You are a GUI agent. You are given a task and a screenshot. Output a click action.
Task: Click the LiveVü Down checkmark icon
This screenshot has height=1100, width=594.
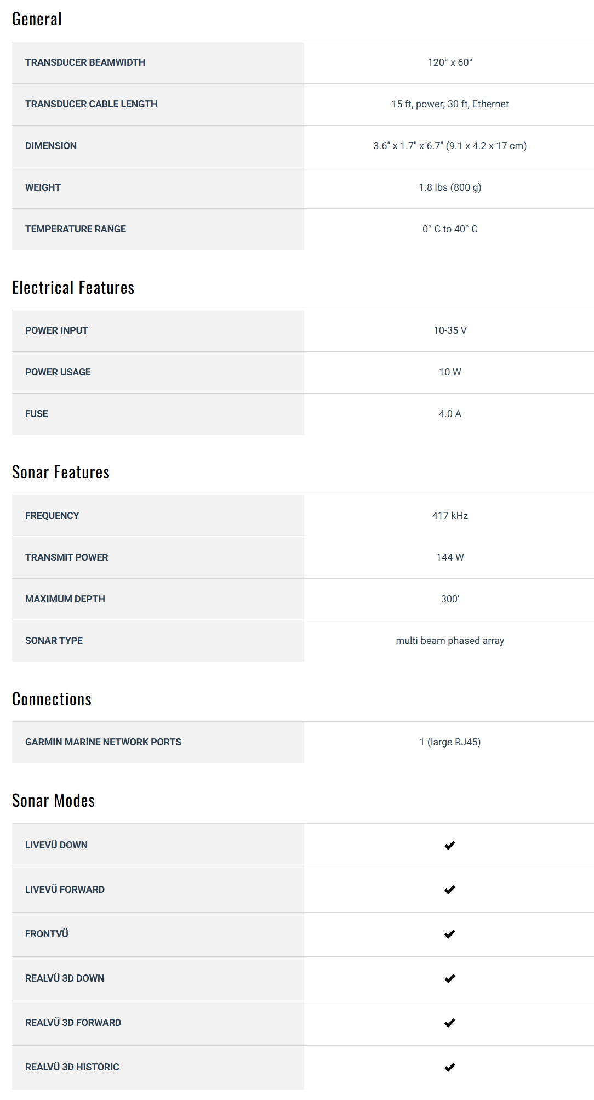[x=450, y=845]
